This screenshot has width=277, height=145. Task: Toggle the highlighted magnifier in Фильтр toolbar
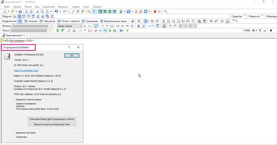tap(96, 26)
